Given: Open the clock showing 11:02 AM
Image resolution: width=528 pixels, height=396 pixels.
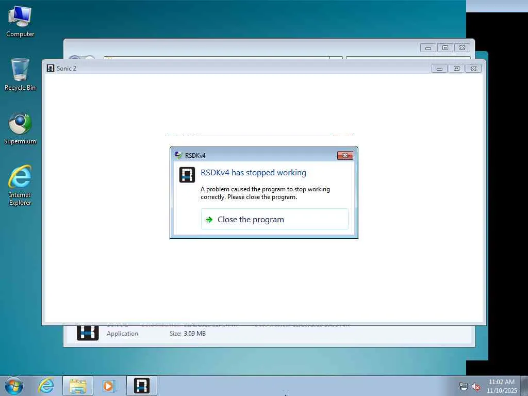Looking at the screenshot, I should point(502,386).
